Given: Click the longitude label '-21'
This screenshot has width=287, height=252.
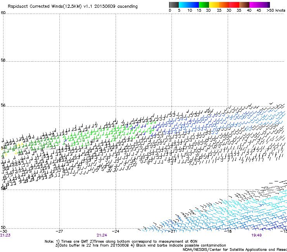Looking at the screenshot, I should tap(171, 231).
